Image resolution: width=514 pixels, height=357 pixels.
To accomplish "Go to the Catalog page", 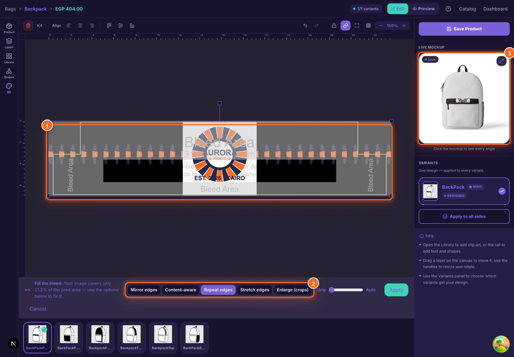I will coord(467,9).
